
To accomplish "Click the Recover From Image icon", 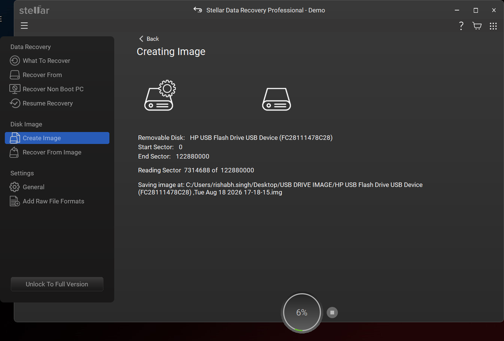I will pyautogui.click(x=14, y=152).
